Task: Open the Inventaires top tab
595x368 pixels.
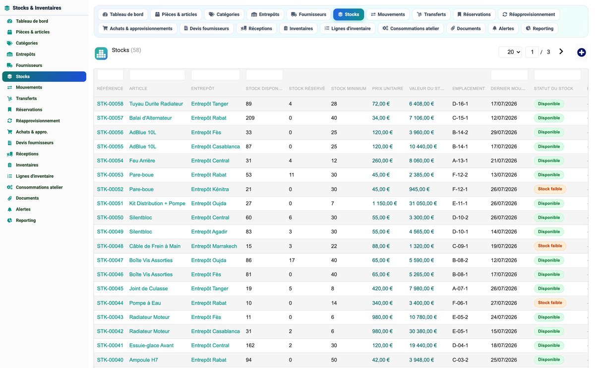Action: pyautogui.click(x=298, y=28)
